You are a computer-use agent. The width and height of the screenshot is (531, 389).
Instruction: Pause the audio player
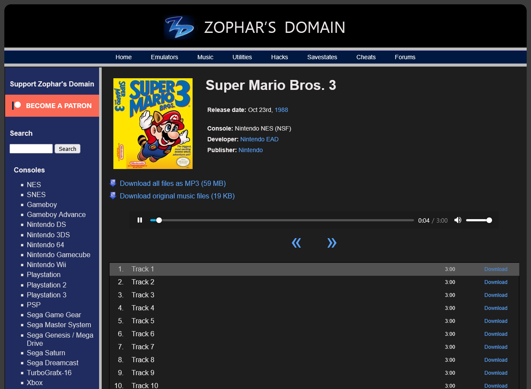pyautogui.click(x=140, y=220)
